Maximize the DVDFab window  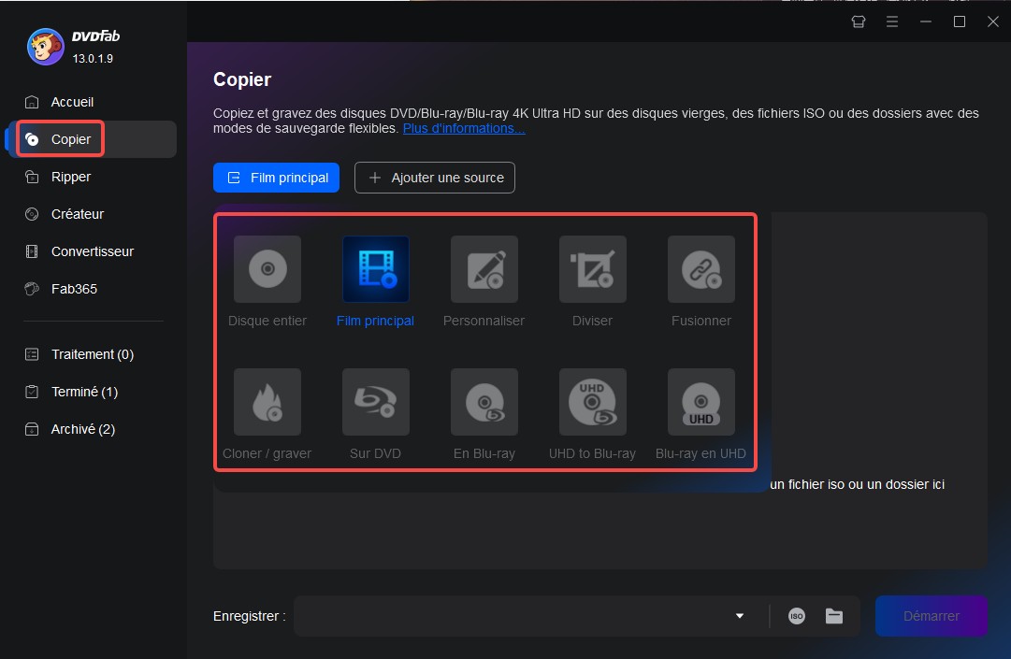tap(960, 21)
